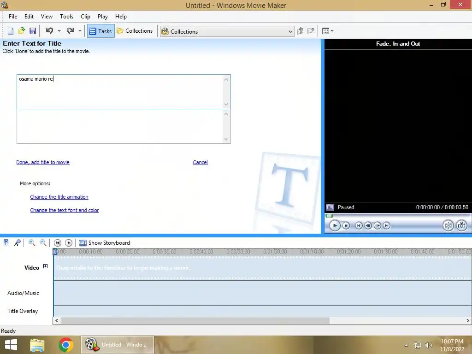Click the timeline ruler at 0:00:30.00

(165, 251)
